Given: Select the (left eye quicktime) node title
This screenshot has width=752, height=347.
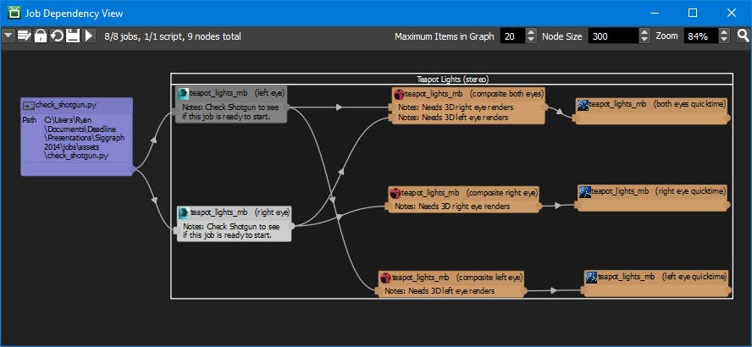Looking at the screenshot, I should click(663, 277).
